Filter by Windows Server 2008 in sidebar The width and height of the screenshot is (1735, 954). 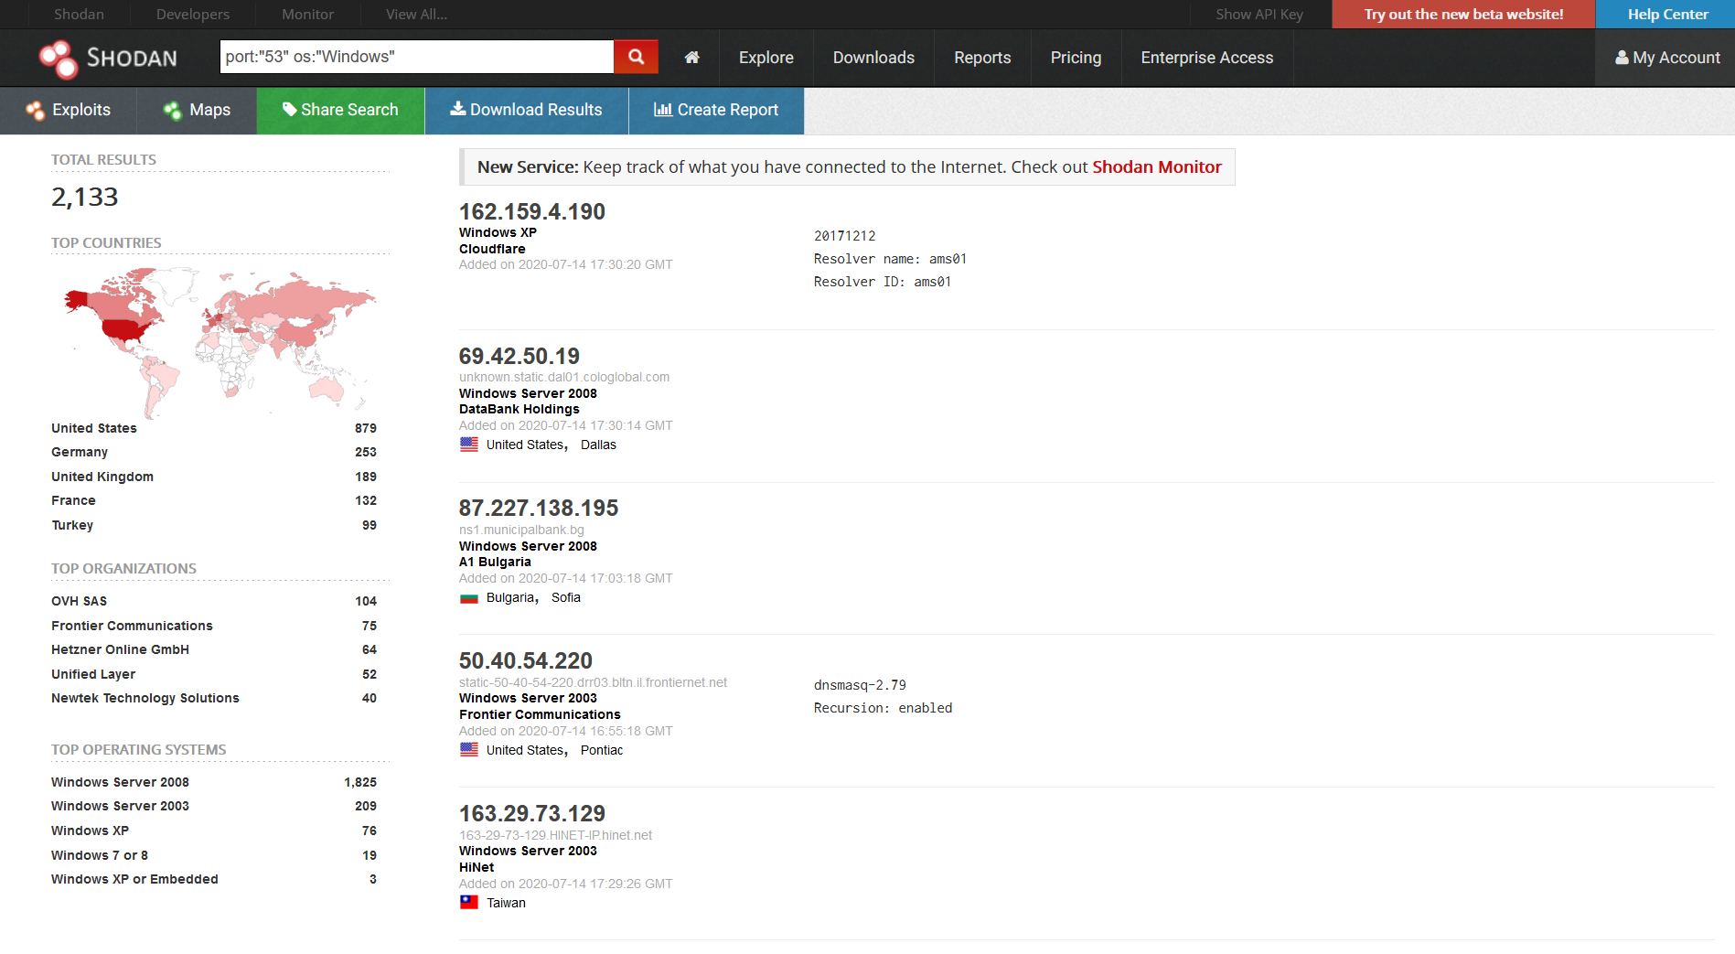pyautogui.click(x=120, y=782)
